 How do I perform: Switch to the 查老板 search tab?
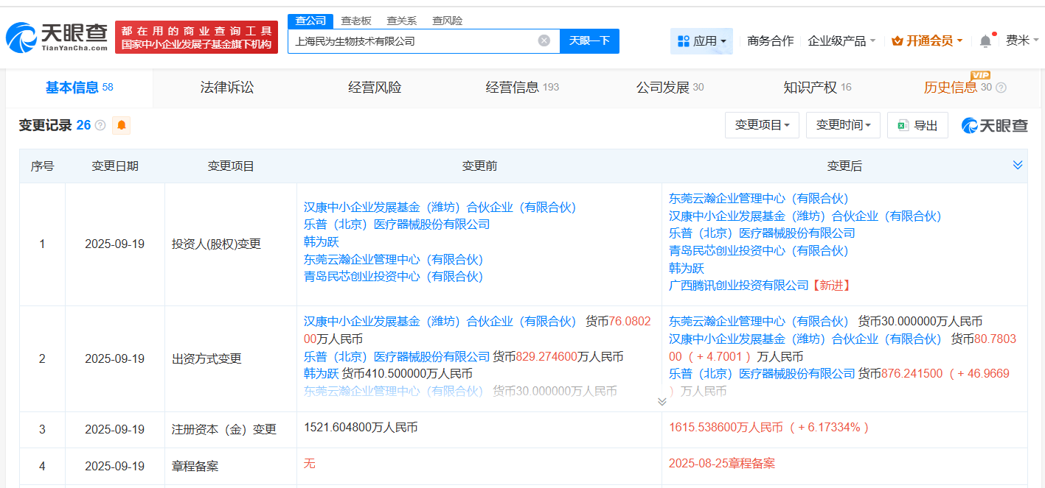coord(354,21)
